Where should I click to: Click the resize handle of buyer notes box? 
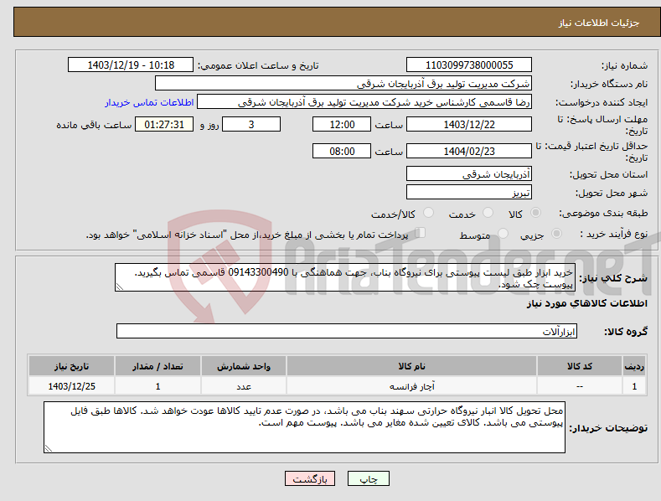pos(49,449)
